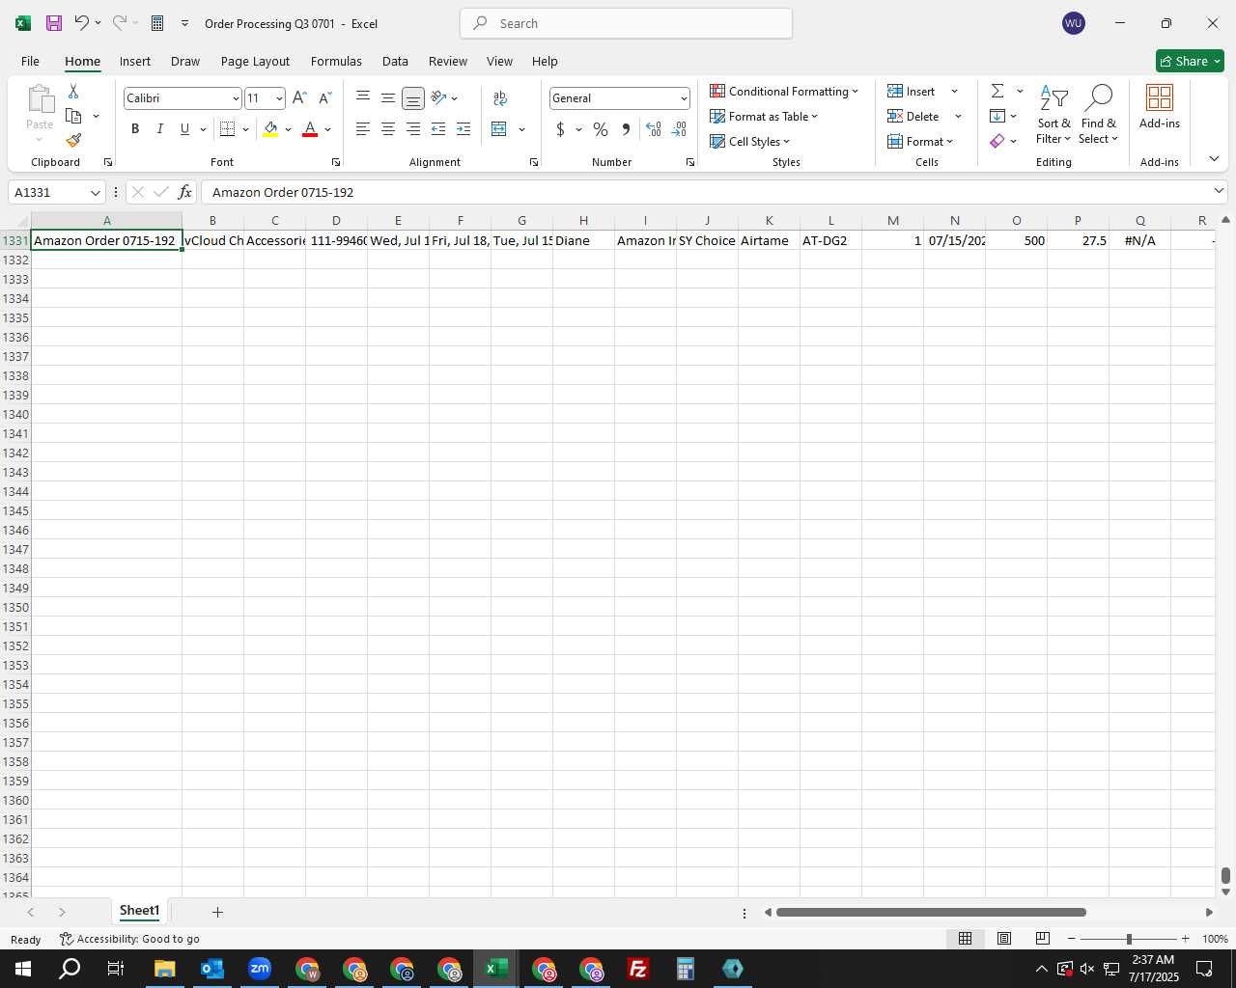Open the Fill Color bucket icon
Image resolution: width=1236 pixels, height=988 pixels.
[x=270, y=129]
